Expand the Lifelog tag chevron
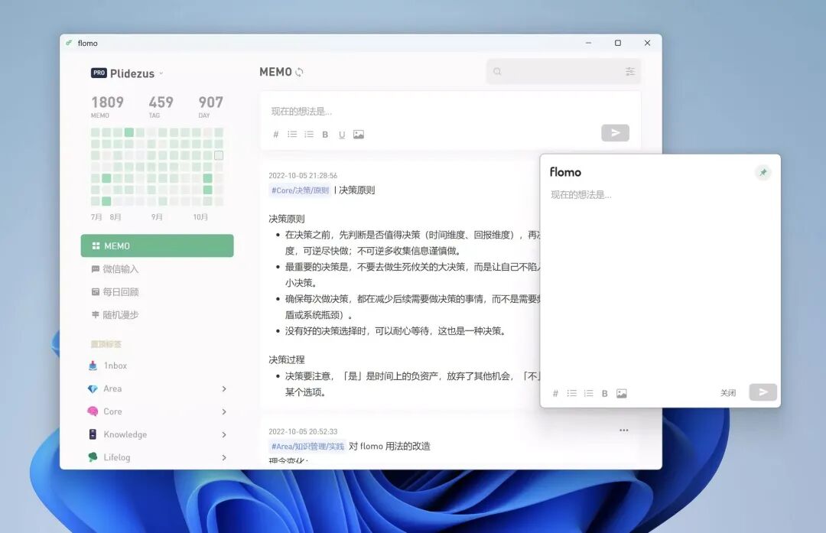This screenshot has height=533, width=826. tap(224, 458)
